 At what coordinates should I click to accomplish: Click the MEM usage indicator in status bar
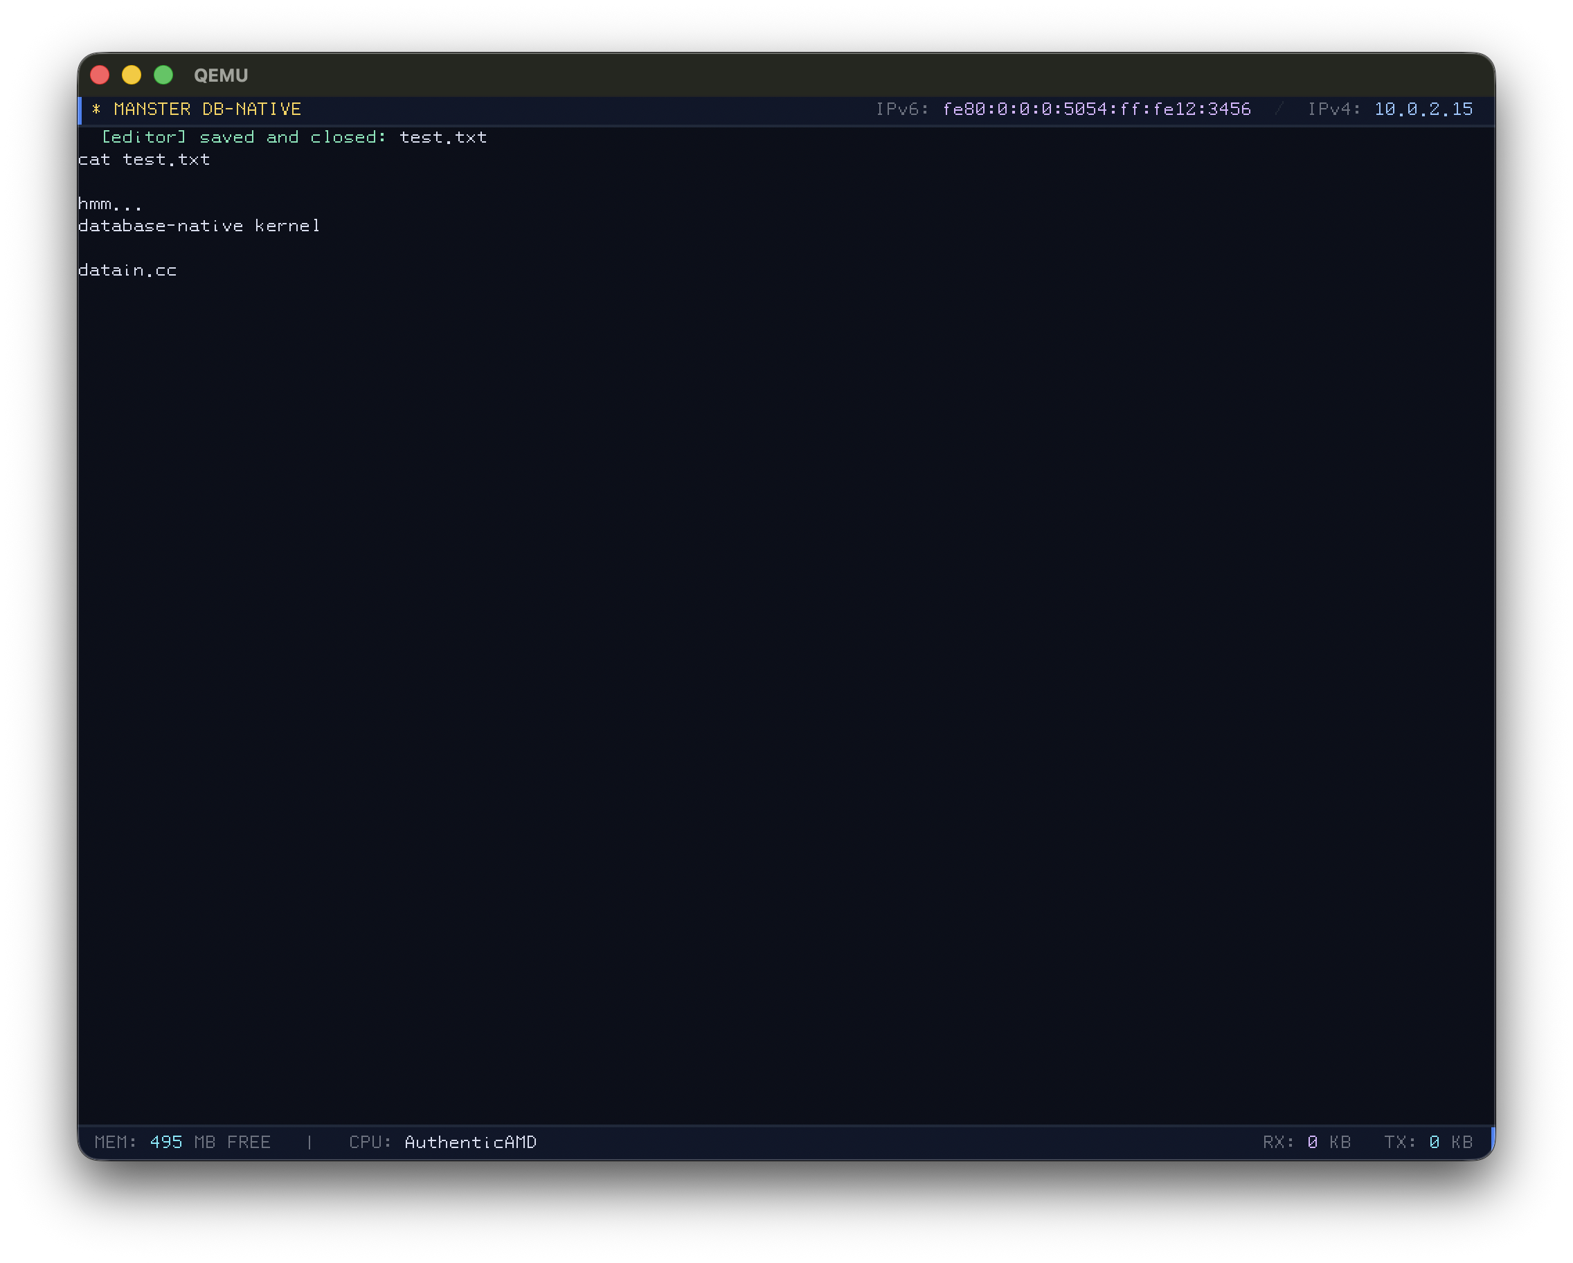(117, 1142)
